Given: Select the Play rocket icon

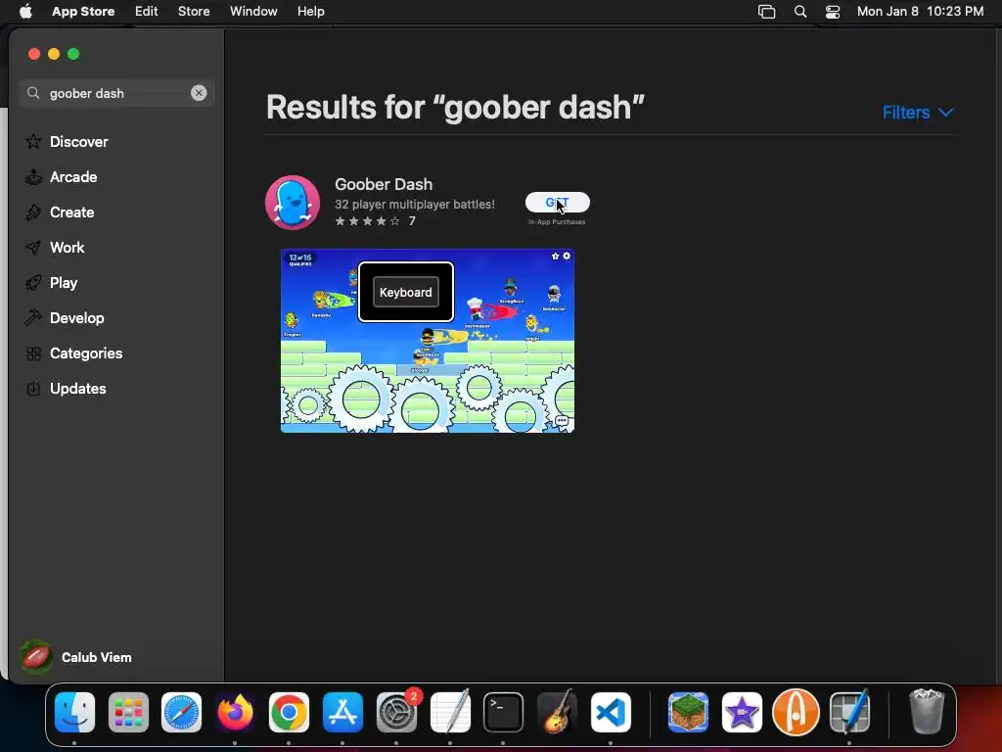Looking at the screenshot, I should point(33,282).
